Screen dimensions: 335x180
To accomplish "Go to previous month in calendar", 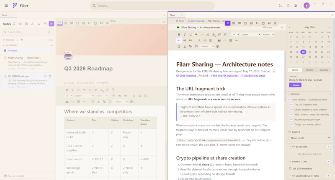I will click(289, 28).
